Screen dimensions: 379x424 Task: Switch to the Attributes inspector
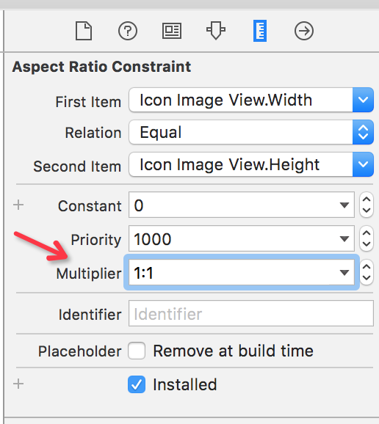[x=216, y=31]
